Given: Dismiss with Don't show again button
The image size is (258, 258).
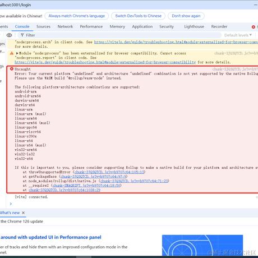Looking at the screenshot, I should click(186, 16).
